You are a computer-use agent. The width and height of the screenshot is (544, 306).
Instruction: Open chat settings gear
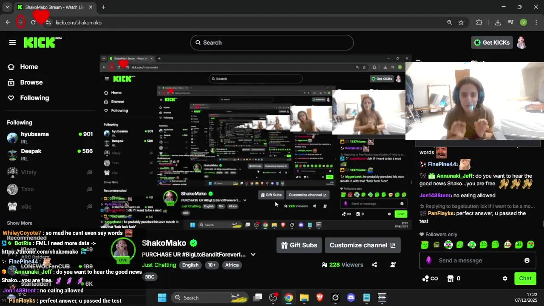point(505,278)
